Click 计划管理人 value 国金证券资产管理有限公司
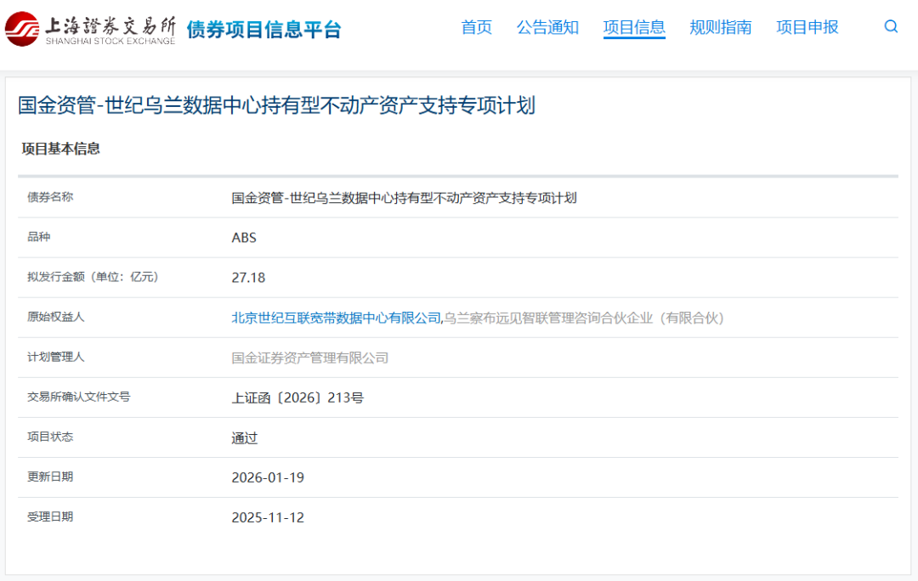The height and width of the screenshot is (581, 918). (312, 358)
